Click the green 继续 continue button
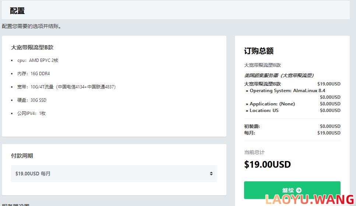Viewport: 356px width, 206px height. coord(292,190)
